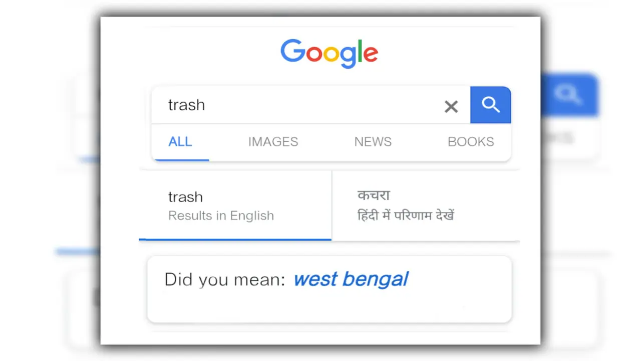Click the "Results in English" subtitle
641x361 pixels.
point(221,216)
